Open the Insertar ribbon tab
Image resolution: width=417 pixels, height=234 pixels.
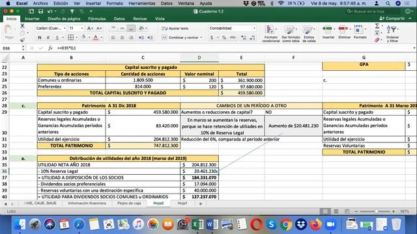coord(32,19)
